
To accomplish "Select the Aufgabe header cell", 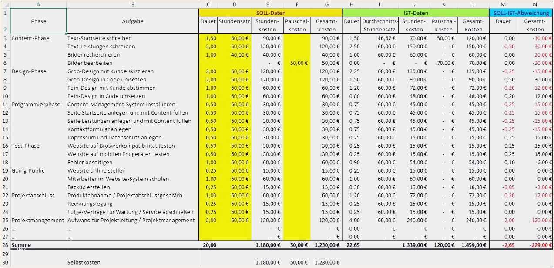I will pyautogui.click(x=133, y=21).
